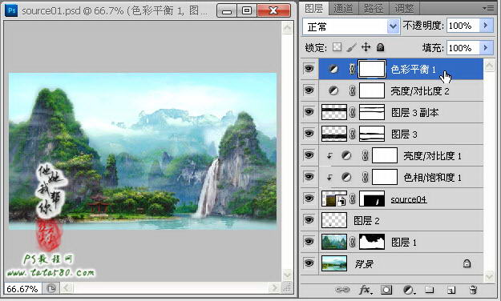Create new fill or adjustment layer icon
The height and width of the screenshot is (301, 501).
click(x=409, y=290)
